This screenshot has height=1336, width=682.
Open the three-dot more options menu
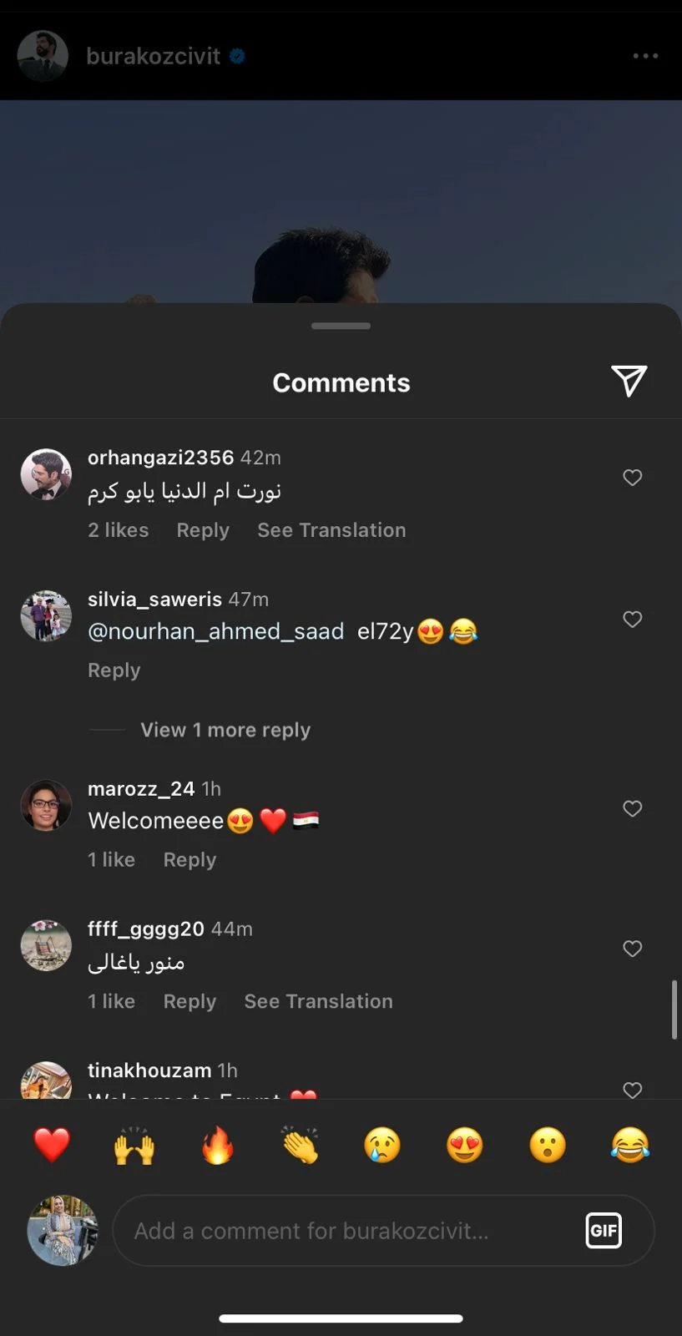tap(645, 56)
